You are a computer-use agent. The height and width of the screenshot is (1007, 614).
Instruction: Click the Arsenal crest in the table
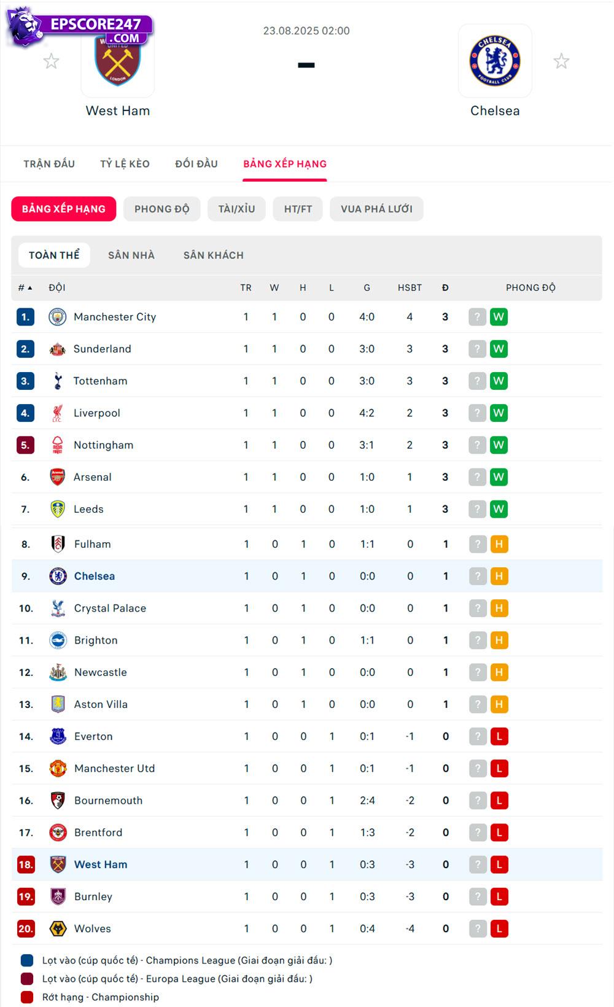pyautogui.click(x=57, y=477)
